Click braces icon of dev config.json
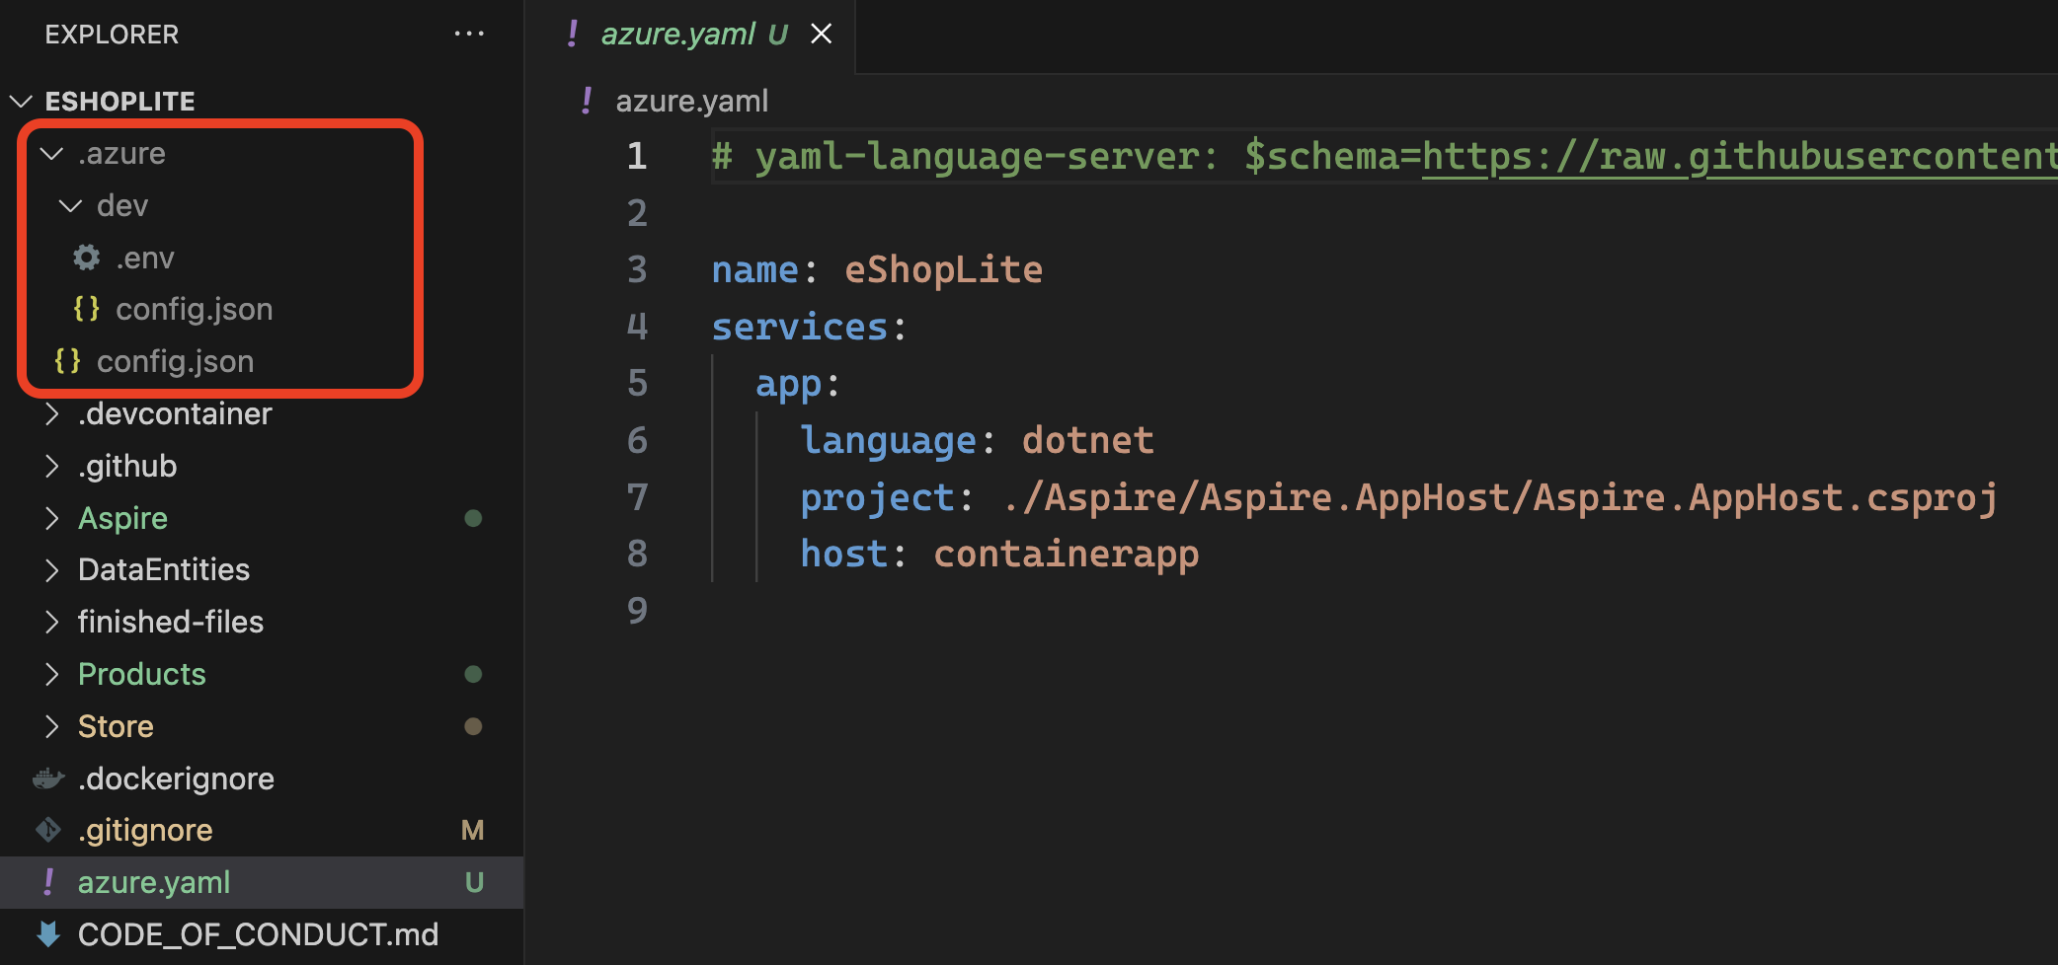Viewport: 2058px width, 965px height. [87, 309]
